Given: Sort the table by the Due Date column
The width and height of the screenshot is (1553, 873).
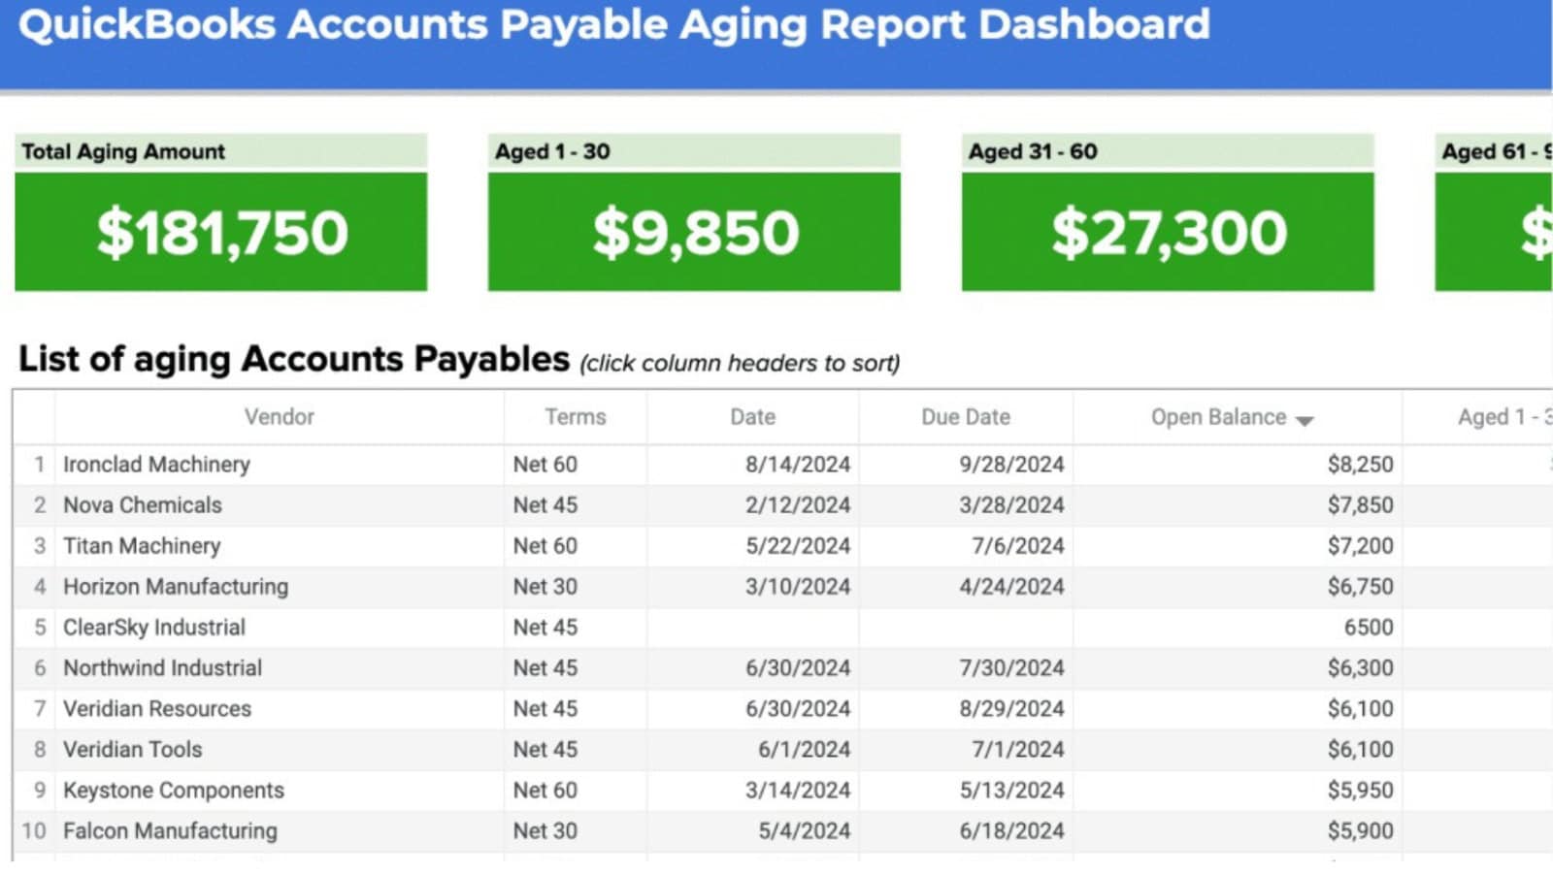Looking at the screenshot, I should [966, 417].
